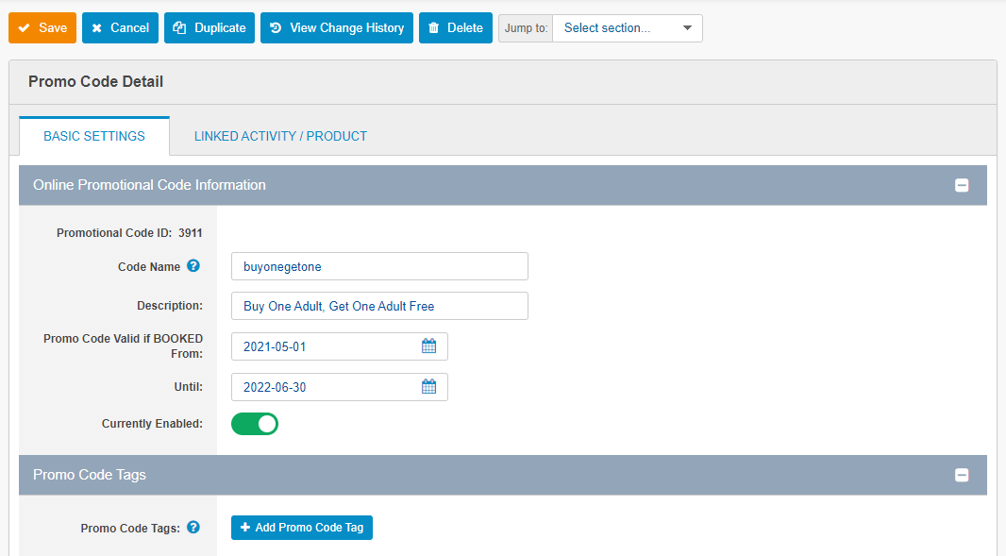The height and width of the screenshot is (556, 1006).
Task: Collapse Online Promotional Code Information section
Action: point(961,186)
